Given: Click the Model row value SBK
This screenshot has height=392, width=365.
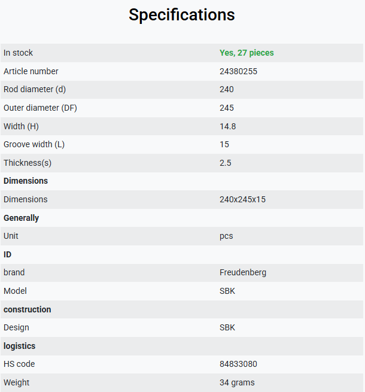Looking at the screenshot, I should tap(227, 291).
